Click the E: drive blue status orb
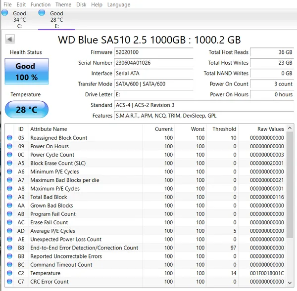The image size is (297, 291). (42, 13)
